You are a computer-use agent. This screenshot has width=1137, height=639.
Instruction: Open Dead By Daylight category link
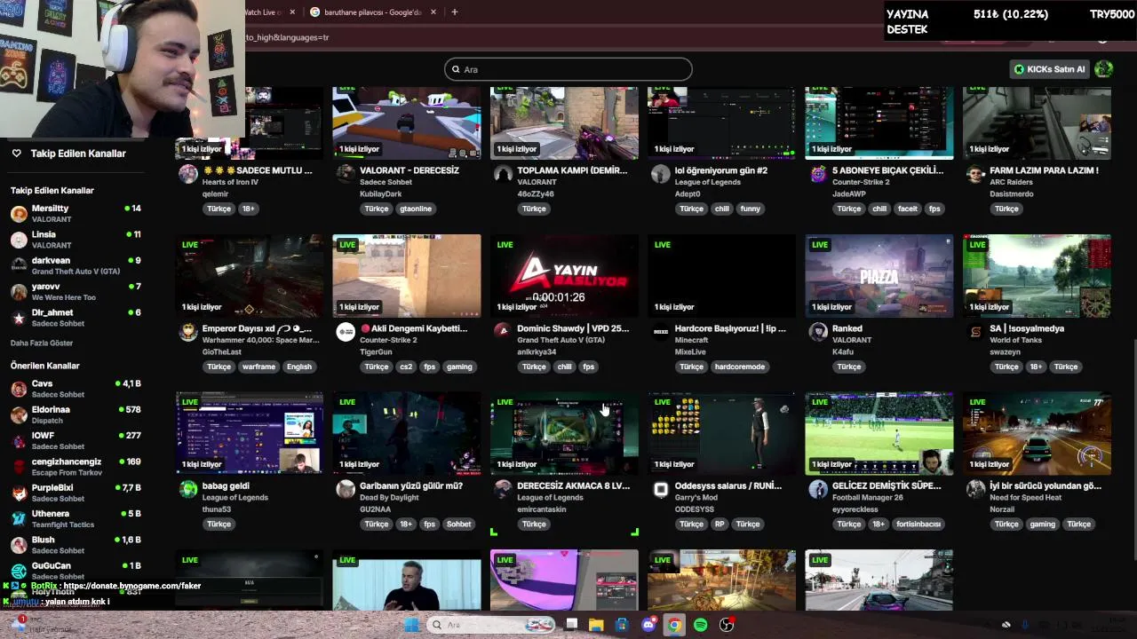pos(393,498)
